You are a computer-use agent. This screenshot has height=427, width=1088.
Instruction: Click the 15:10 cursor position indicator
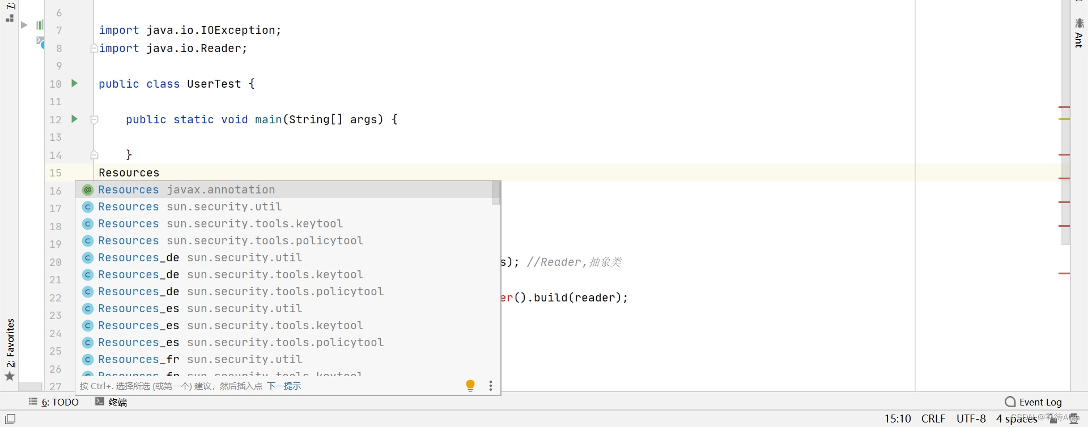coord(898,419)
